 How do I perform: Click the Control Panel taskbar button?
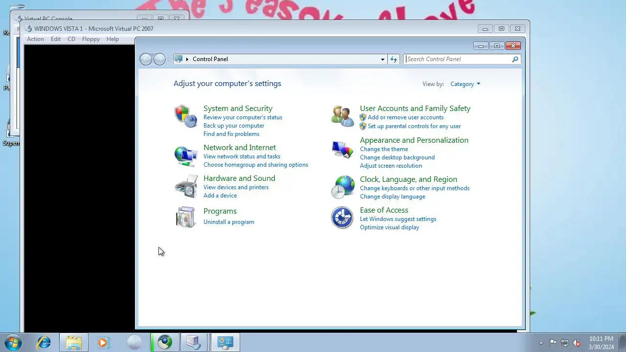pos(225,342)
